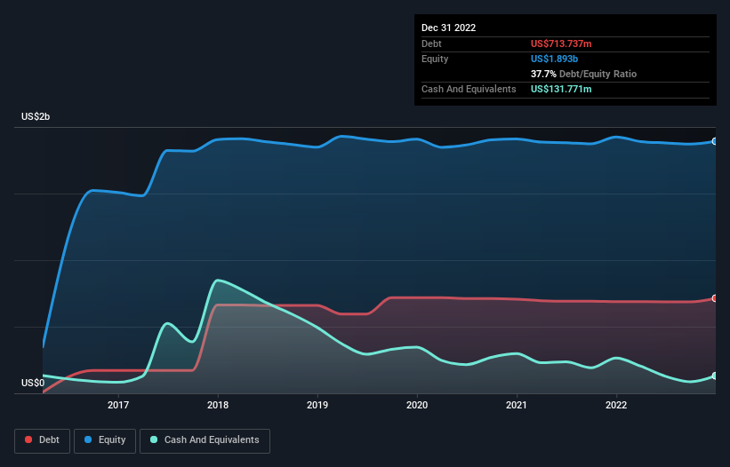Click the 2021 x-axis label

click(517, 405)
